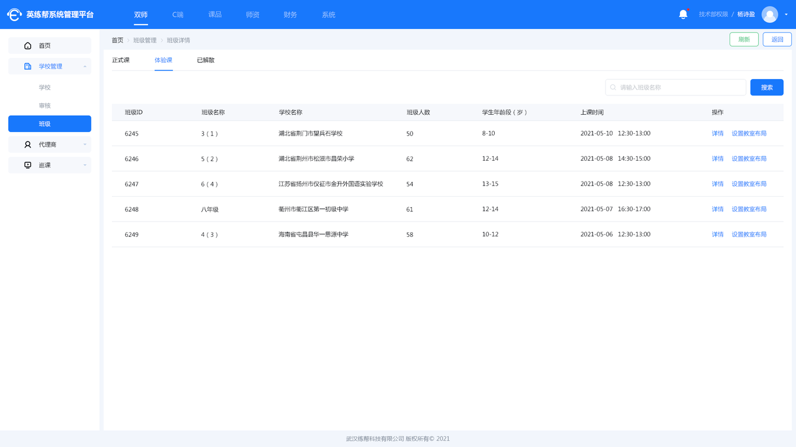Click the 代理商 person icon

tap(27, 144)
